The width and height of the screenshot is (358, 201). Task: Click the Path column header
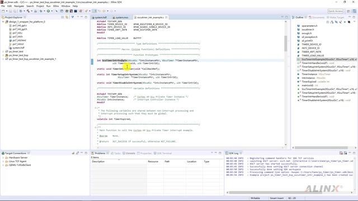[175, 161]
